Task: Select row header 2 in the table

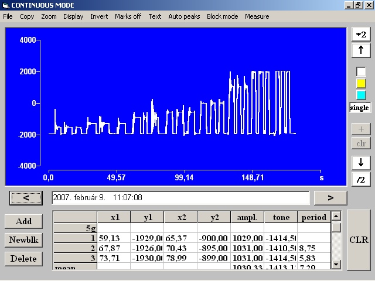Action: coord(76,248)
